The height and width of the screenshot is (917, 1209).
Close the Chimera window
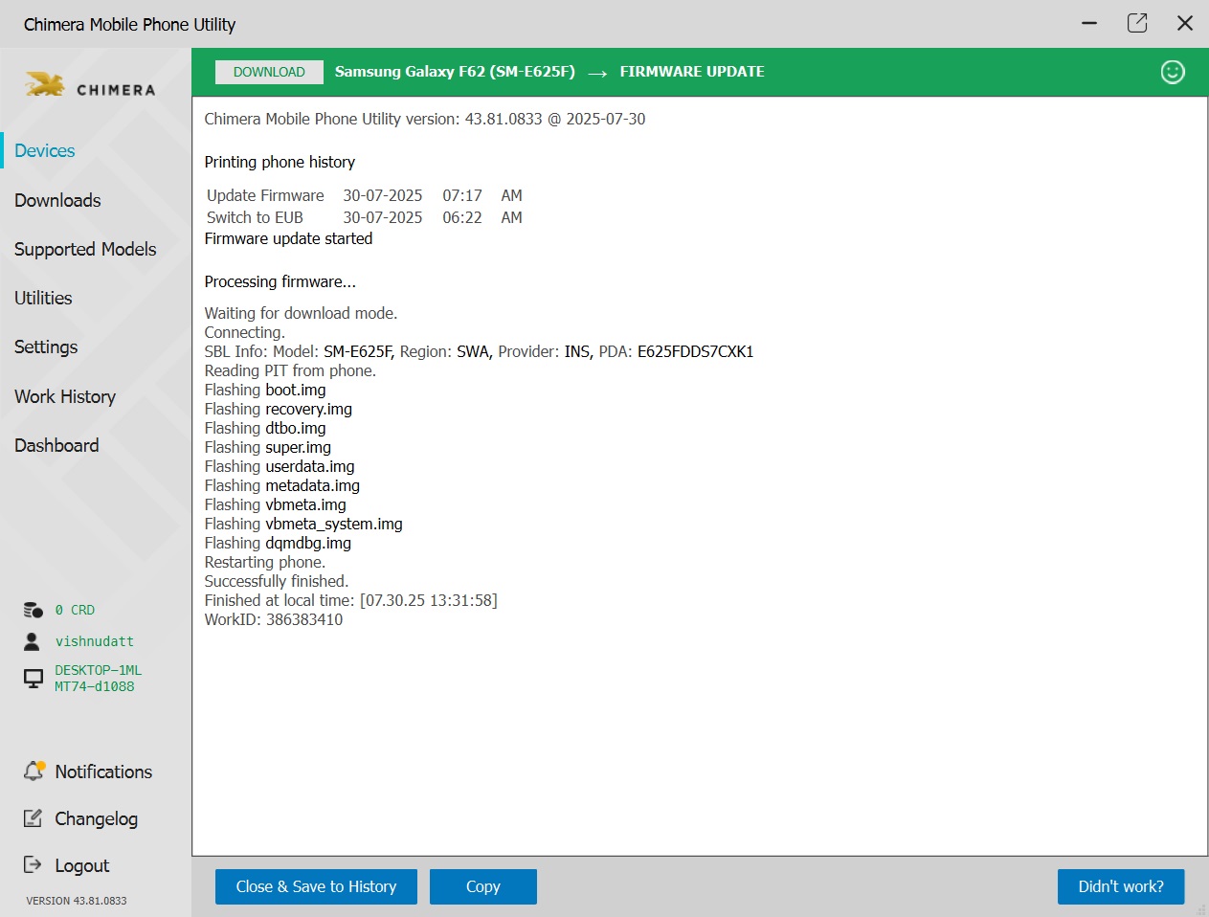point(1185,23)
